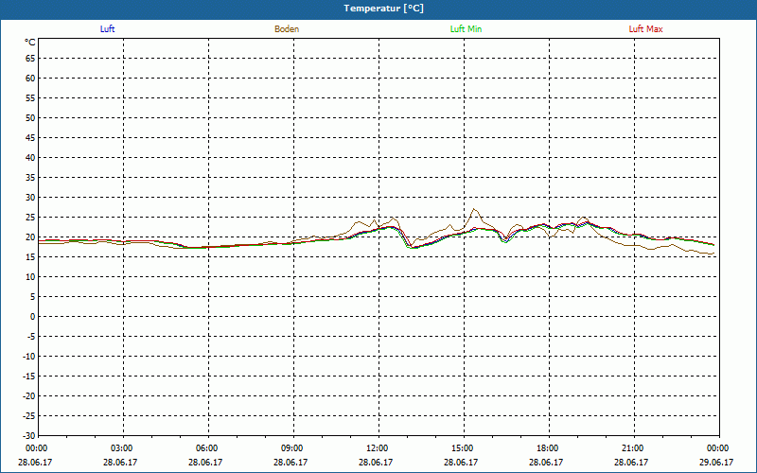757x473 pixels.
Task: Click the 55 y-axis value
Action: click(30, 98)
